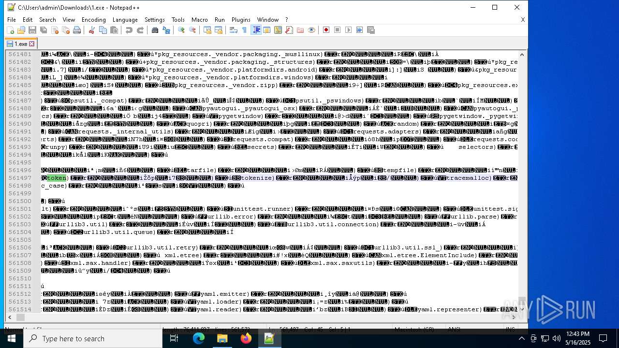Open the Replace dialog icon
The image size is (619, 348).
tap(166, 30)
